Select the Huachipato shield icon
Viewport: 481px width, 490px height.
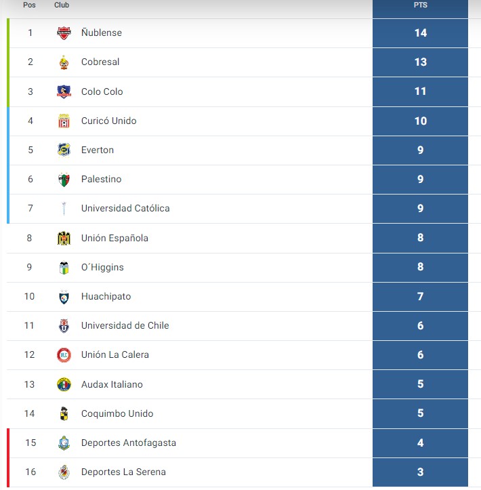(x=64, y=297)
